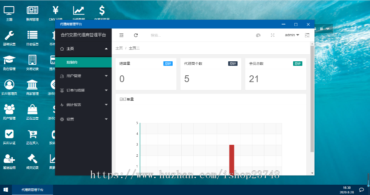The width and height of the screenshot is (370, 195).
Task: Click the blue 总计 badge on 结算量
Action: (x=168, y=63)
